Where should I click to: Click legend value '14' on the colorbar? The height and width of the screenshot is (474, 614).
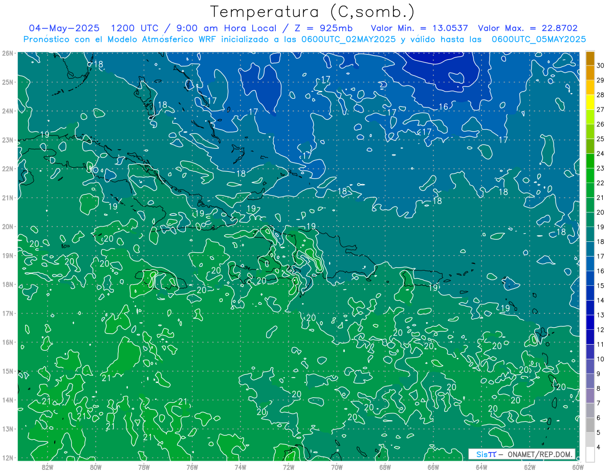pos(601,300)
